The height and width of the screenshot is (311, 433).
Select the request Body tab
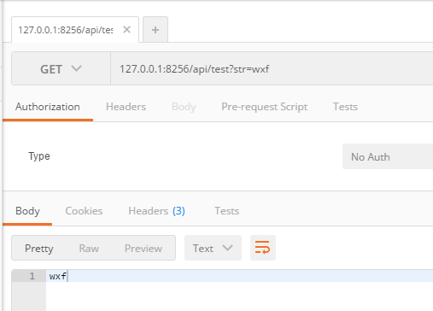[184, 107]
